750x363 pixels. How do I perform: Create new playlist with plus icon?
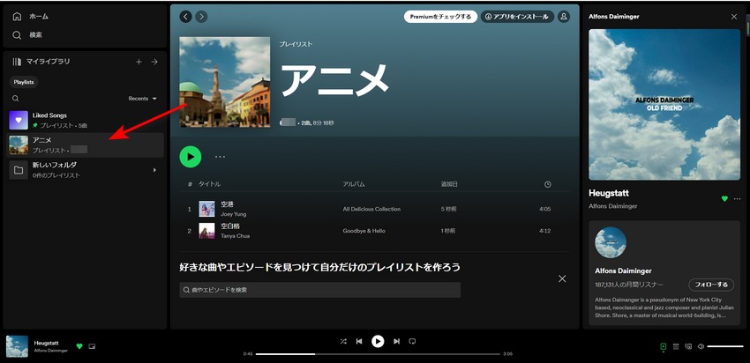click(139, 62)
